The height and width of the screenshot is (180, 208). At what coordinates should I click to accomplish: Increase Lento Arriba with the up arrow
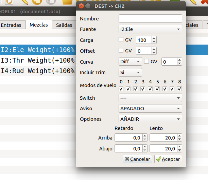[179, 136]
